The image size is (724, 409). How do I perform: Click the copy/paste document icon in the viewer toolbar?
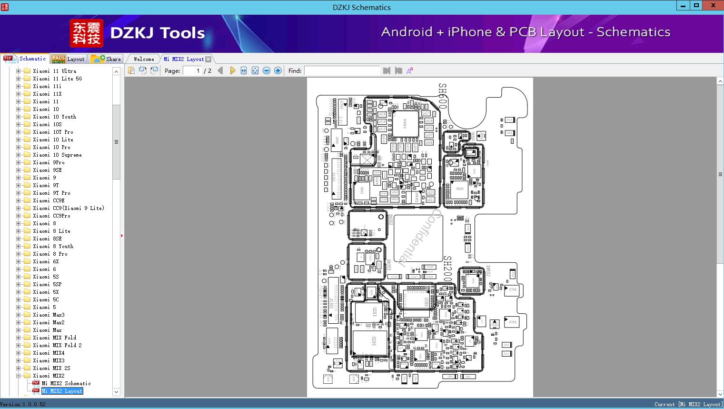click(x=131, y=70)
